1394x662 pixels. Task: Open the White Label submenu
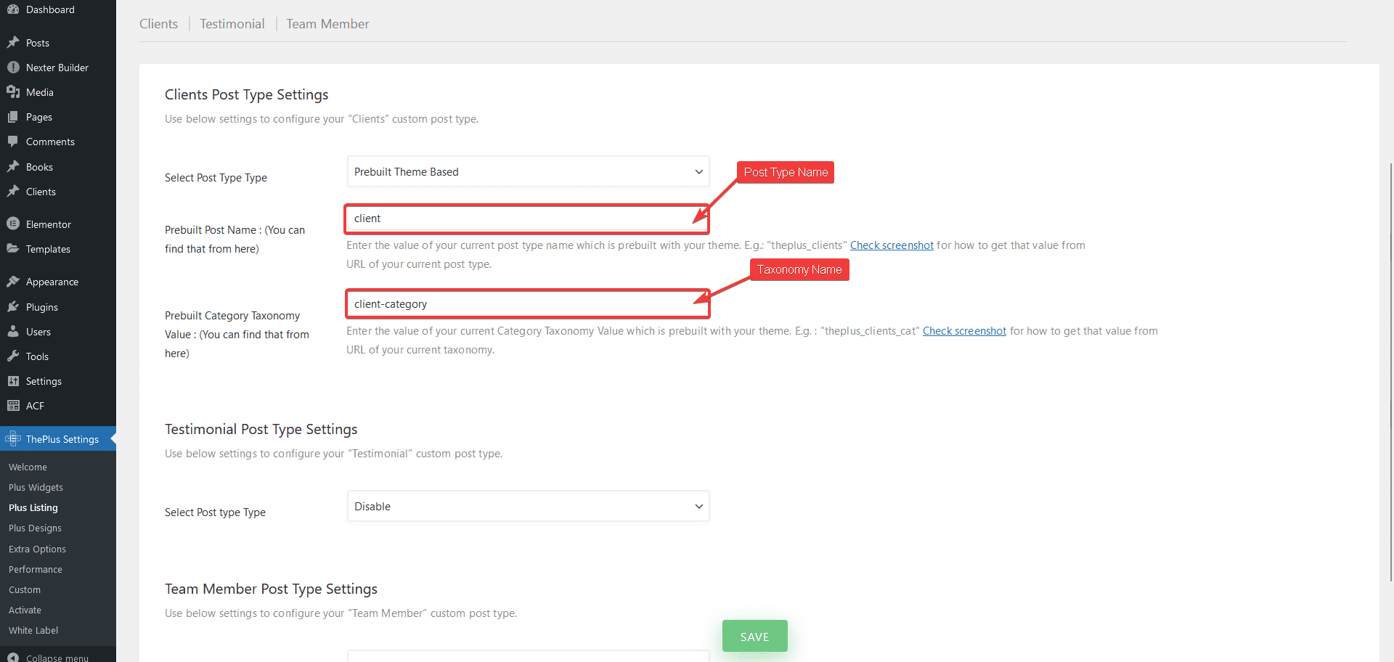(x=33, y=630)
